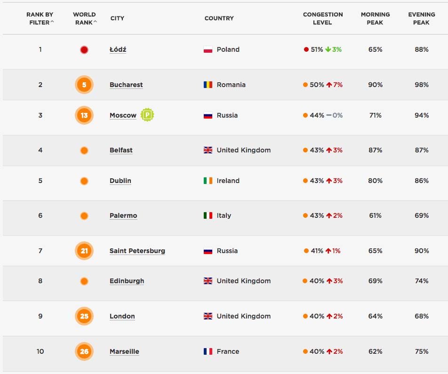Open the Dublin city link
This screenshot has height=374, width=448.
coord(120,181)
